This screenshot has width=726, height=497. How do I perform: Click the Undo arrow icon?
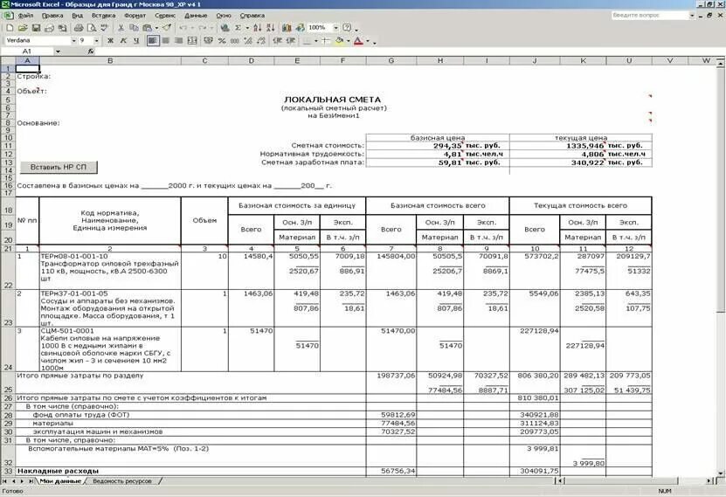(x=183, y=28)
